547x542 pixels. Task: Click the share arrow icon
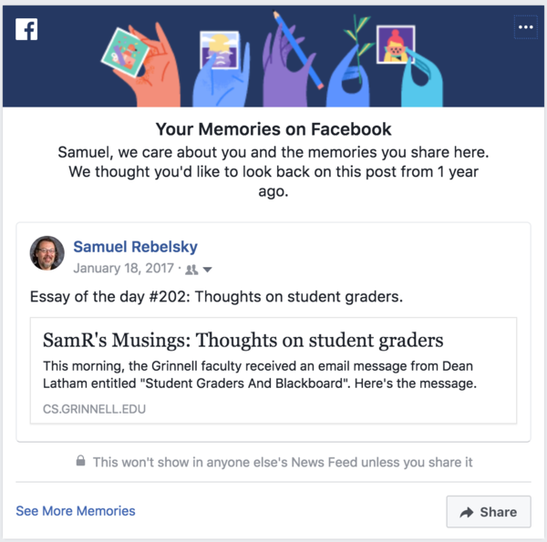tap(467, 513)
